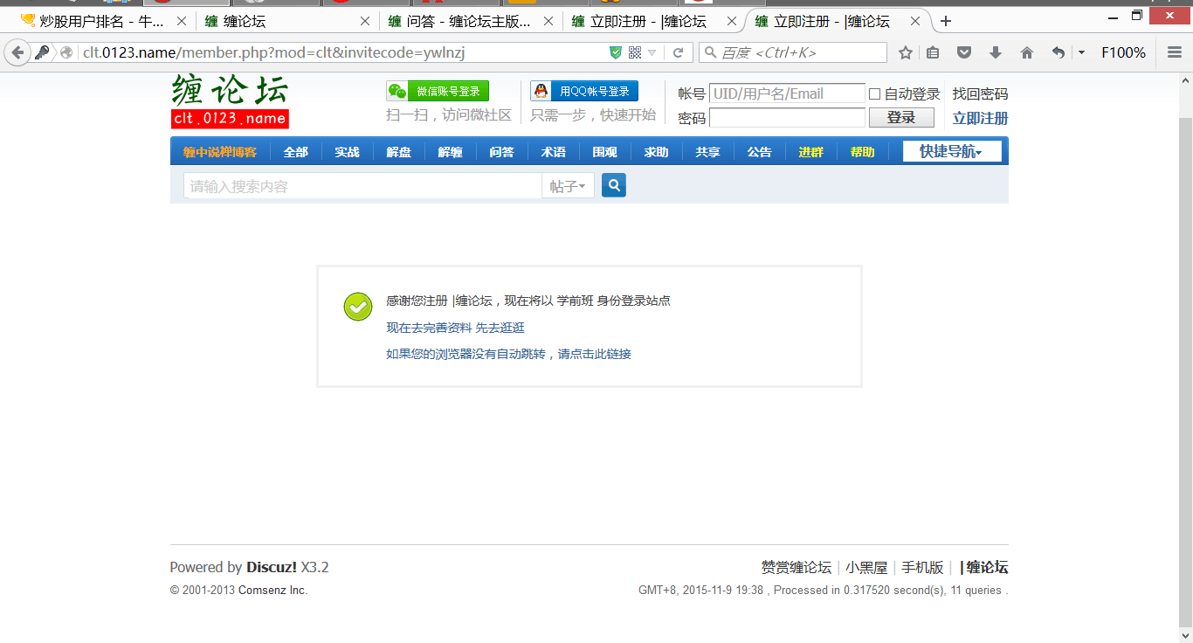Expand the dropdown arrow beside the undo icon

coord(1081,53)
